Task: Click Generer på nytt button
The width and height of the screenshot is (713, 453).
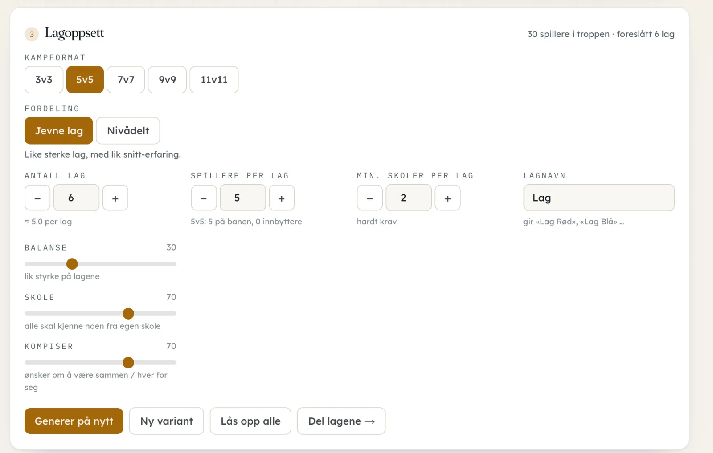Action: 74,421
